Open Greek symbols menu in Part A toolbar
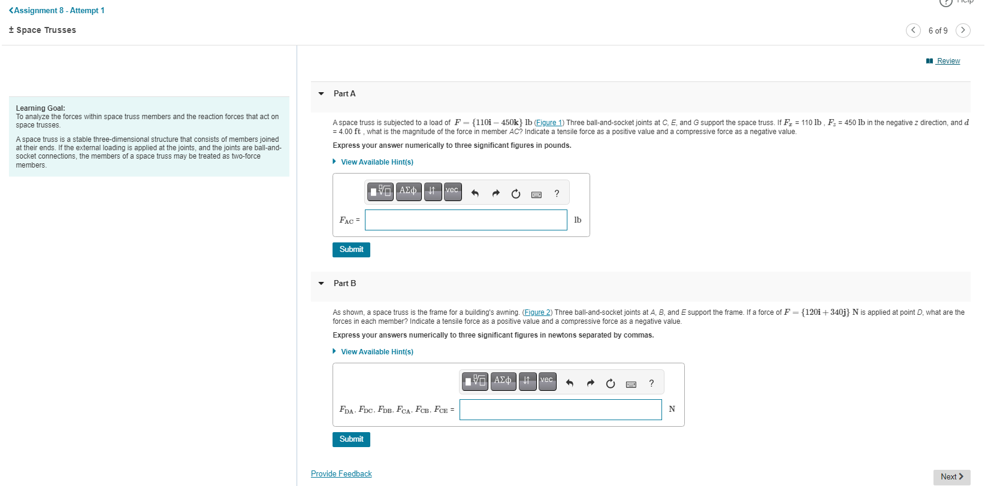Screen dimensions: 991x486 [x=408, y=192]
